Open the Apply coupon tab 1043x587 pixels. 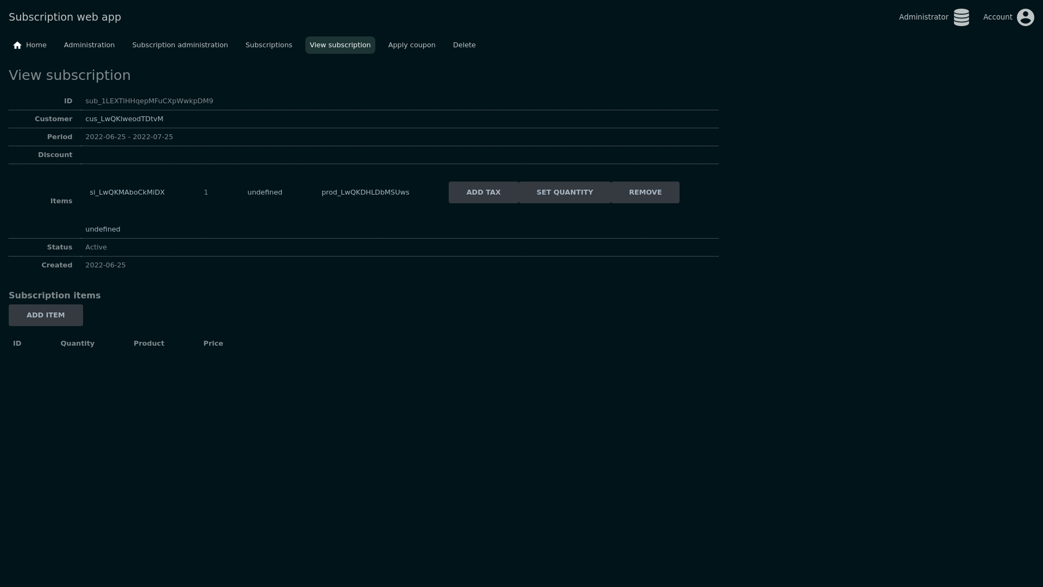pyautogui.click(x=411, y=45)
